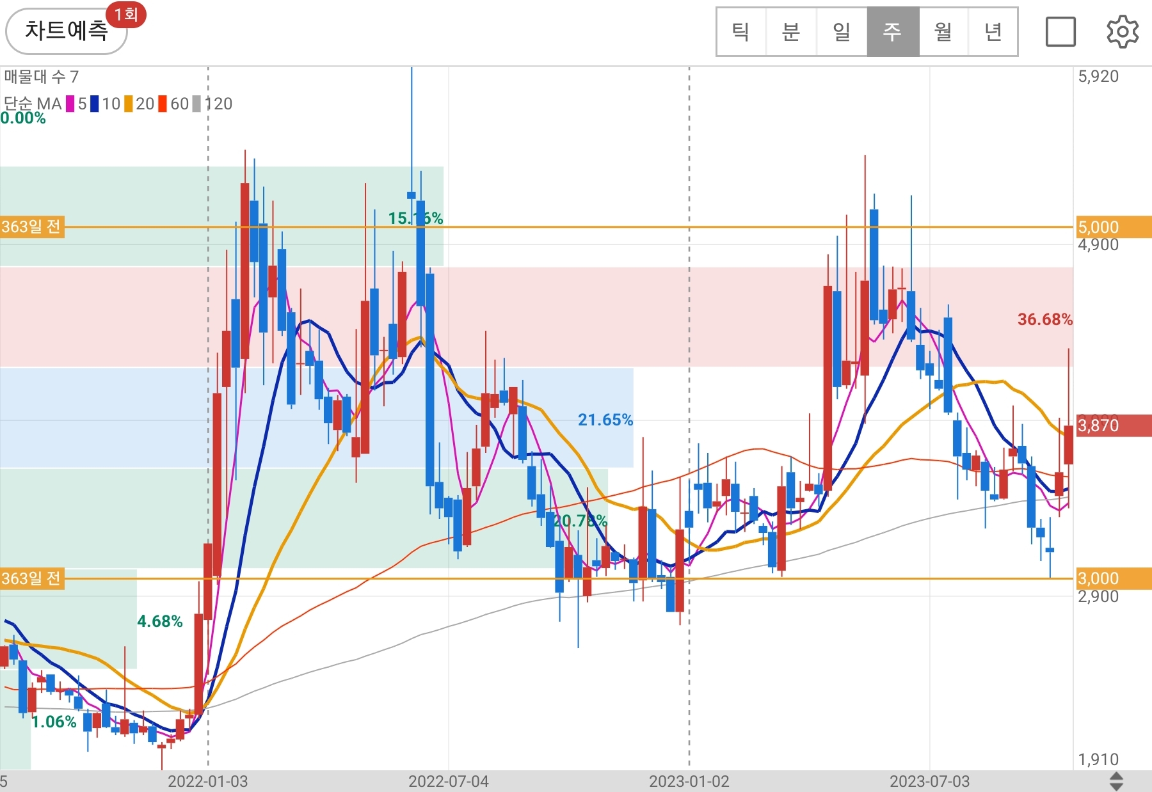Click the upper 363일 전 line label
1152x792 pixels.
click(x=32, y=226)
